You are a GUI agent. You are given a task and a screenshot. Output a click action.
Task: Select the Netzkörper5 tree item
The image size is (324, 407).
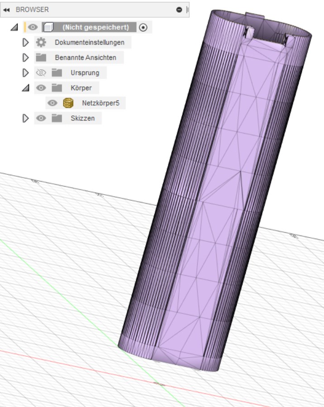click(100, 103)
